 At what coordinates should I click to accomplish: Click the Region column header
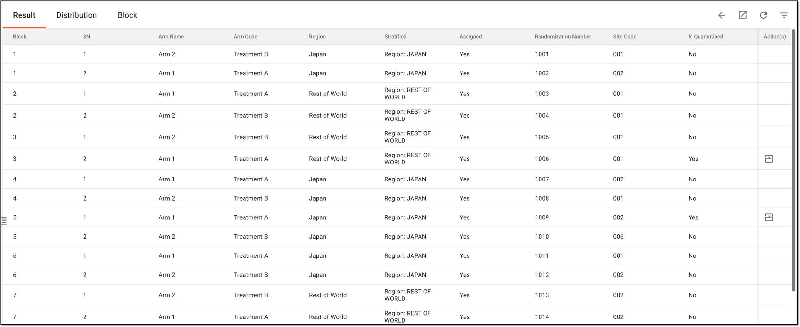(x=317, y=37)
